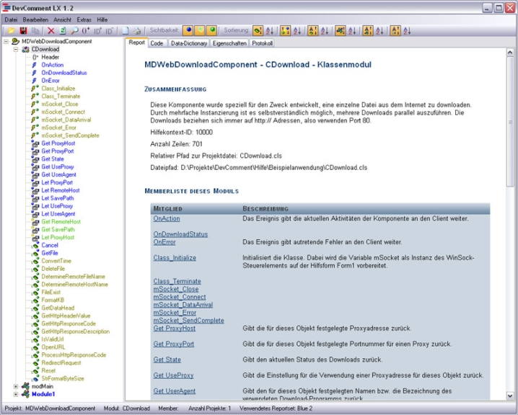Open the Class_Initialize link in member list
This screenshot has width=518, height=415.
(175, 257)
